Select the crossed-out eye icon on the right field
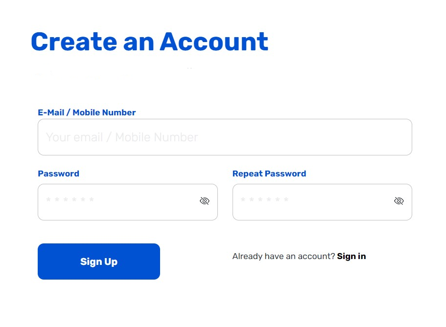This screenshot has height=327, width=446. point(399,200)
